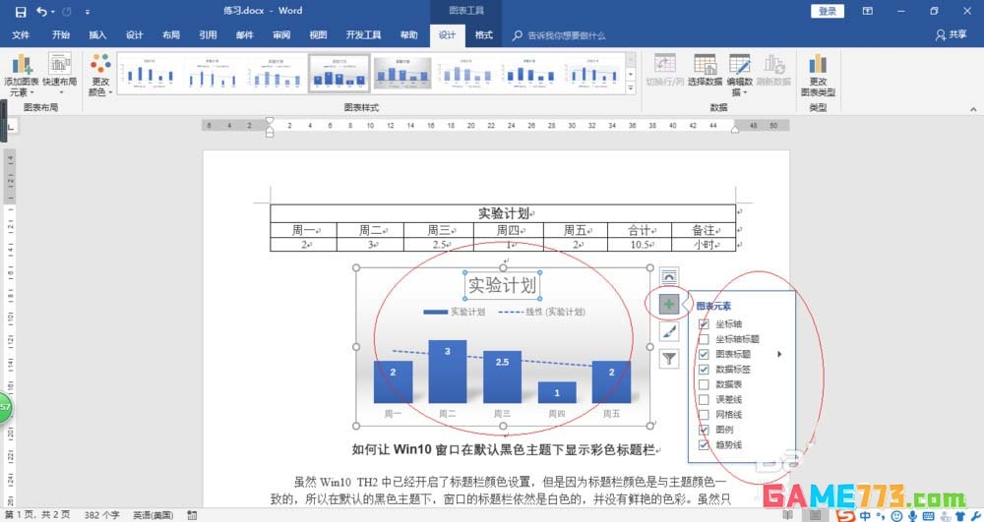
Task: Collapse the ribbon with the caret
Action: [973, 109]
